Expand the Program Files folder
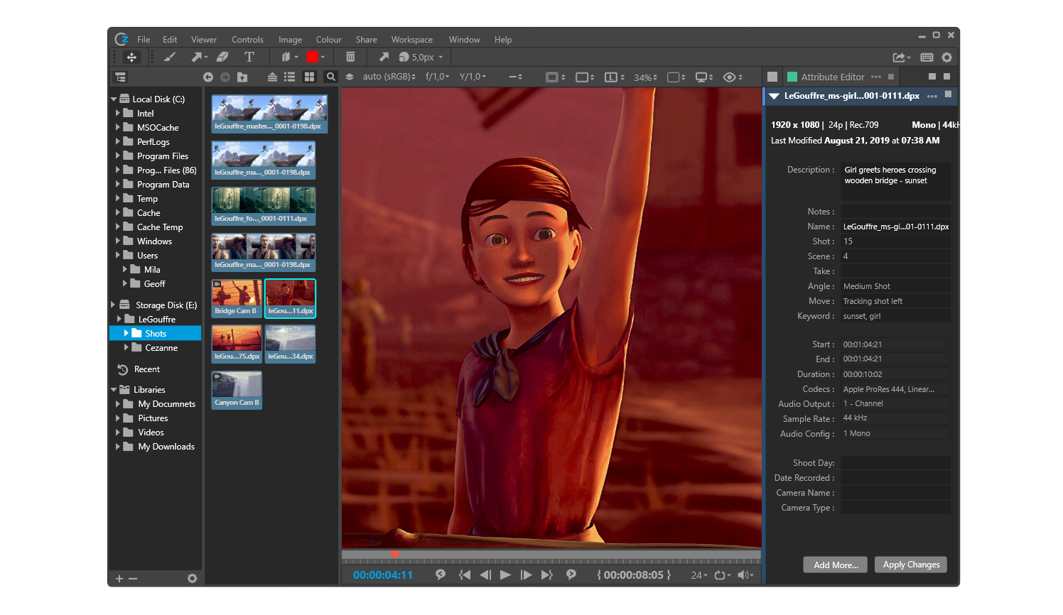 point(118,156)
